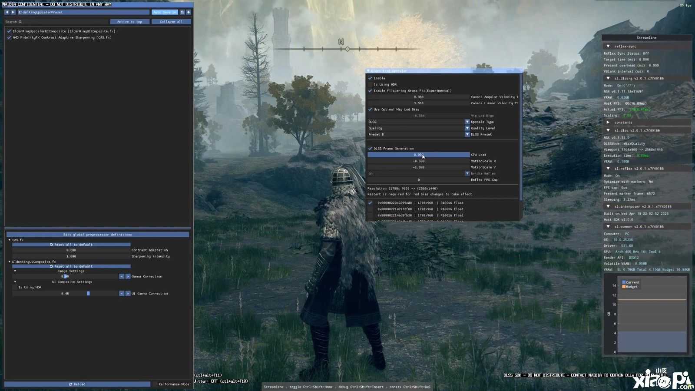Screen dimensions: 695x391
Task: Click the save preset disk icon
Action: [182, 12]
